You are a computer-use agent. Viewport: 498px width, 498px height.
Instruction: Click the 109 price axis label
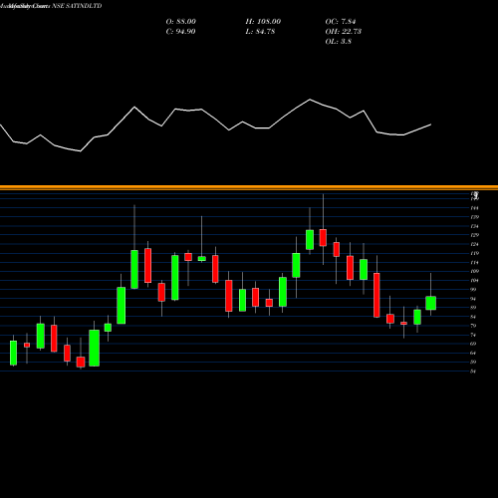[x=475, y=271]
